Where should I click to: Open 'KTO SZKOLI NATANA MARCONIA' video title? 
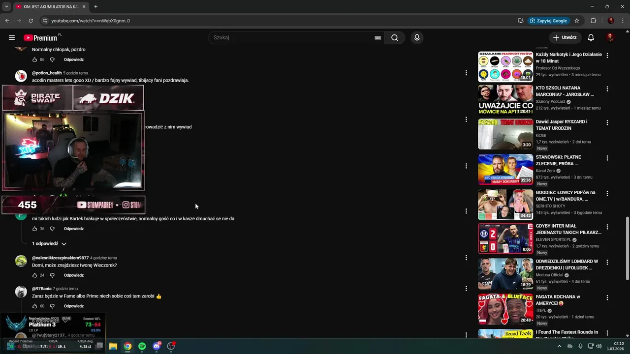[x=565, y=91]
